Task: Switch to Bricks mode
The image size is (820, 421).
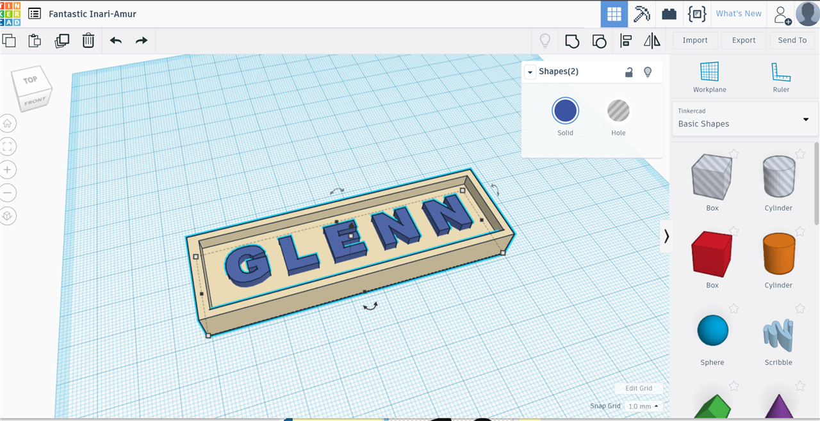Action: click(x=669, y=13)
